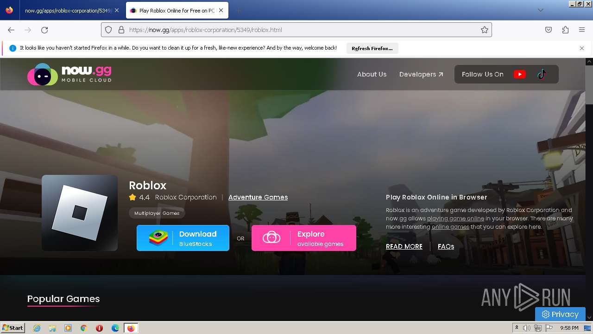Click the READ MORE link
Image resolution: width=593 pixels, height=334 pixels.
(404, 246)
